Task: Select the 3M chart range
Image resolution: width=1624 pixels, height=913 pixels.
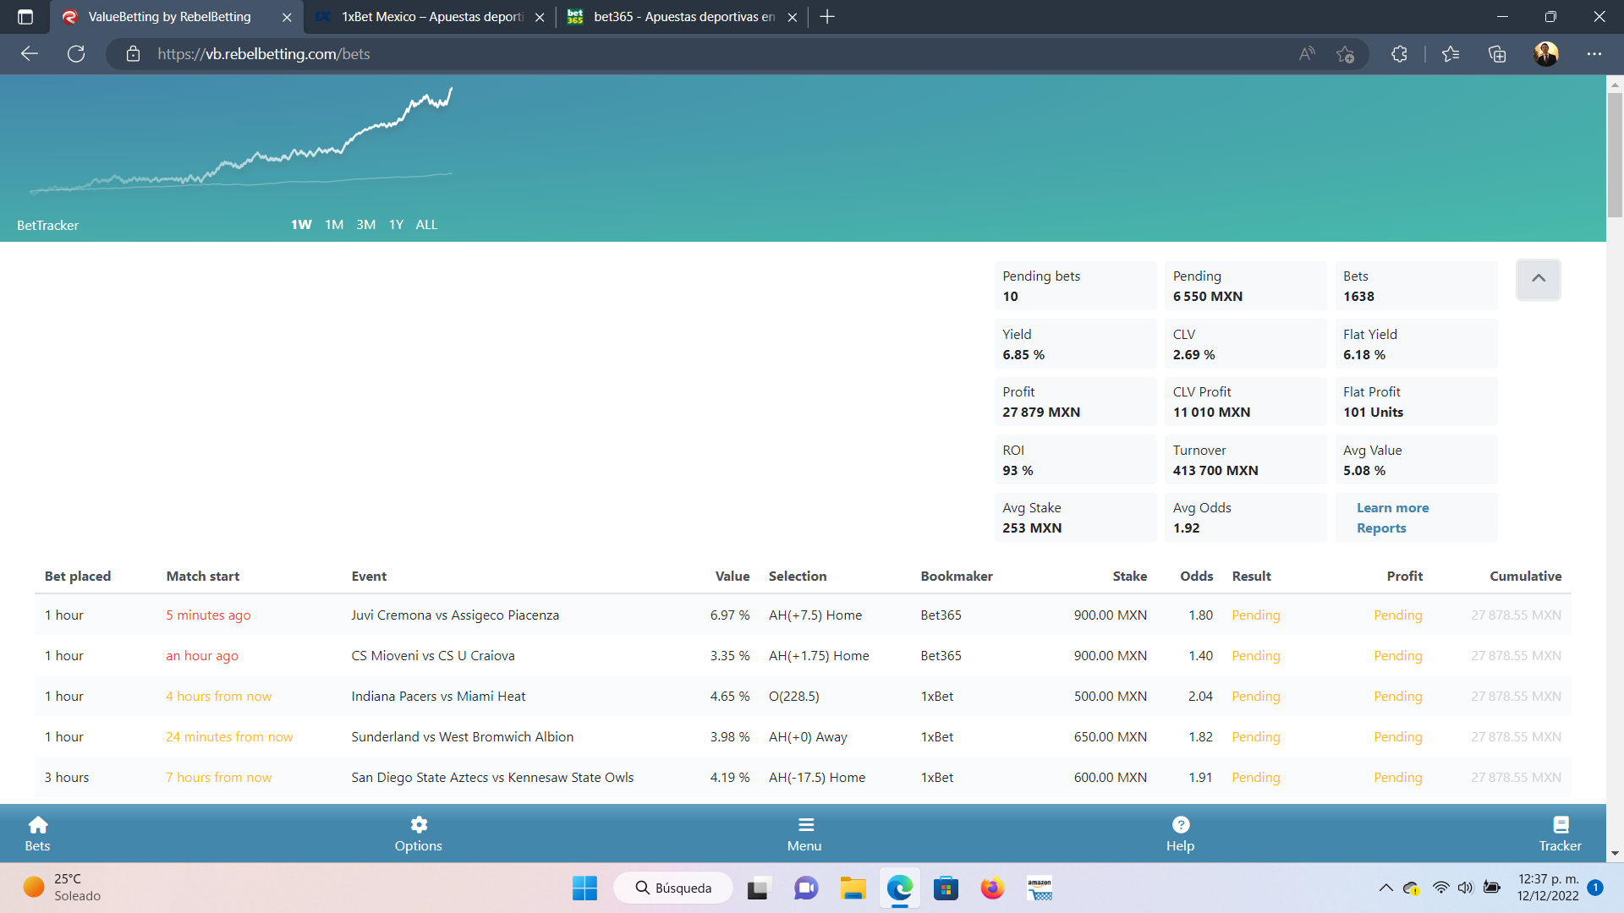Action: (365, 225)
